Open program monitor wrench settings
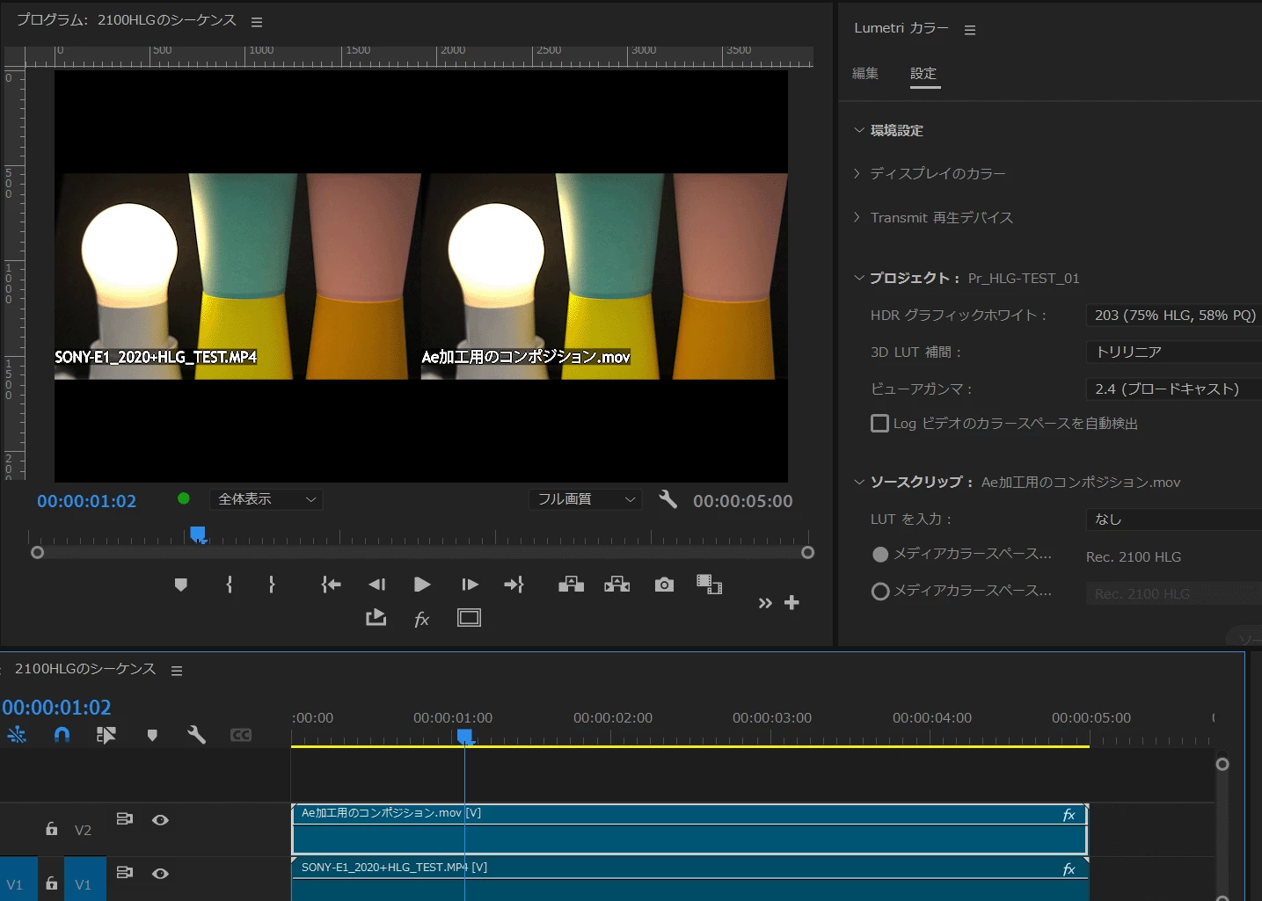 pos(668,500)
